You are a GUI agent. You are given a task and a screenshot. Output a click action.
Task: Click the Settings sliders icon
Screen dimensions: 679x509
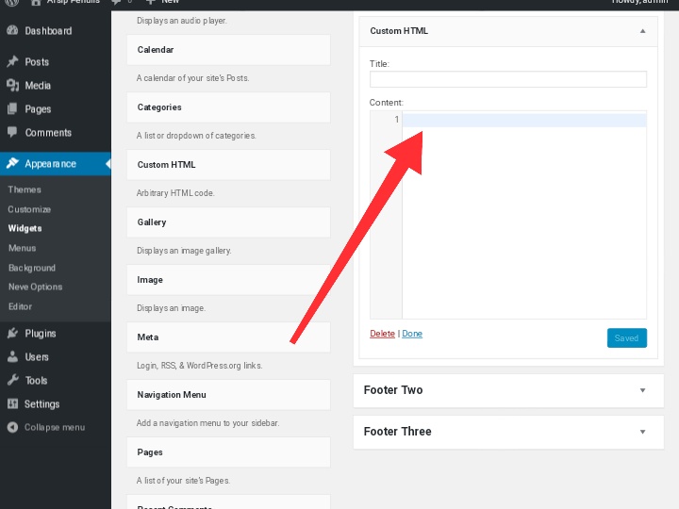12,403
